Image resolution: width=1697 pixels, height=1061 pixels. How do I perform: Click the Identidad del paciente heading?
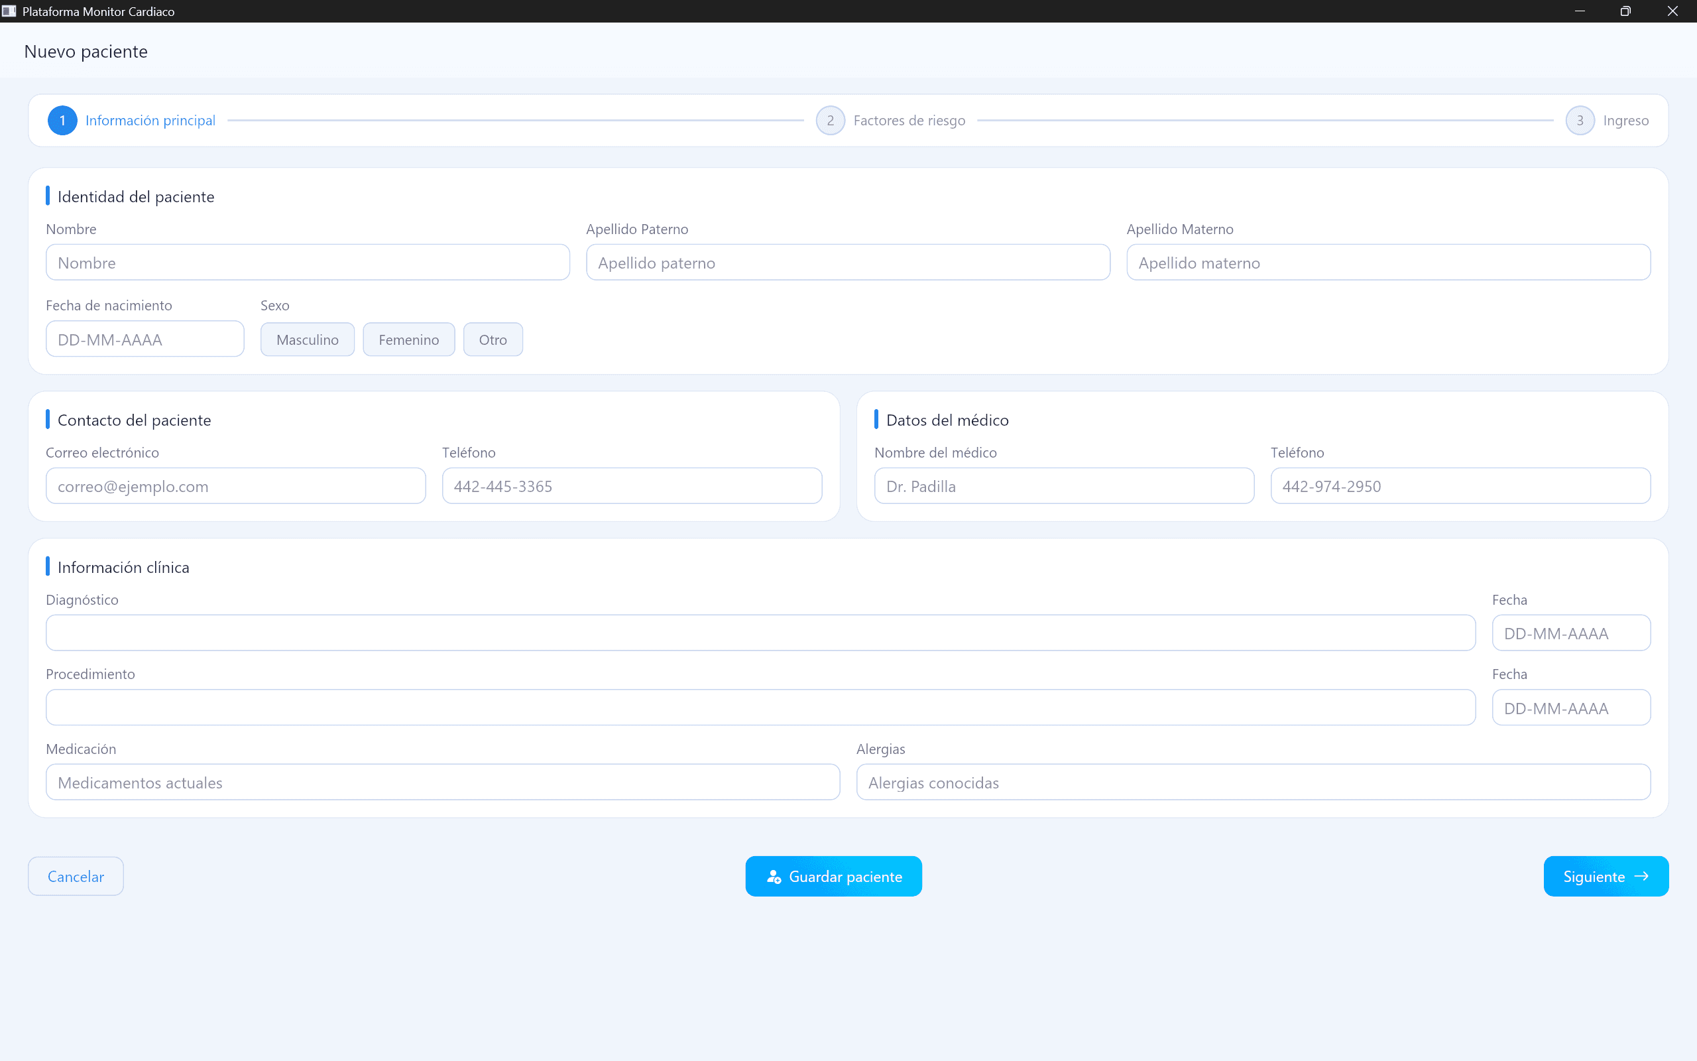135,196
